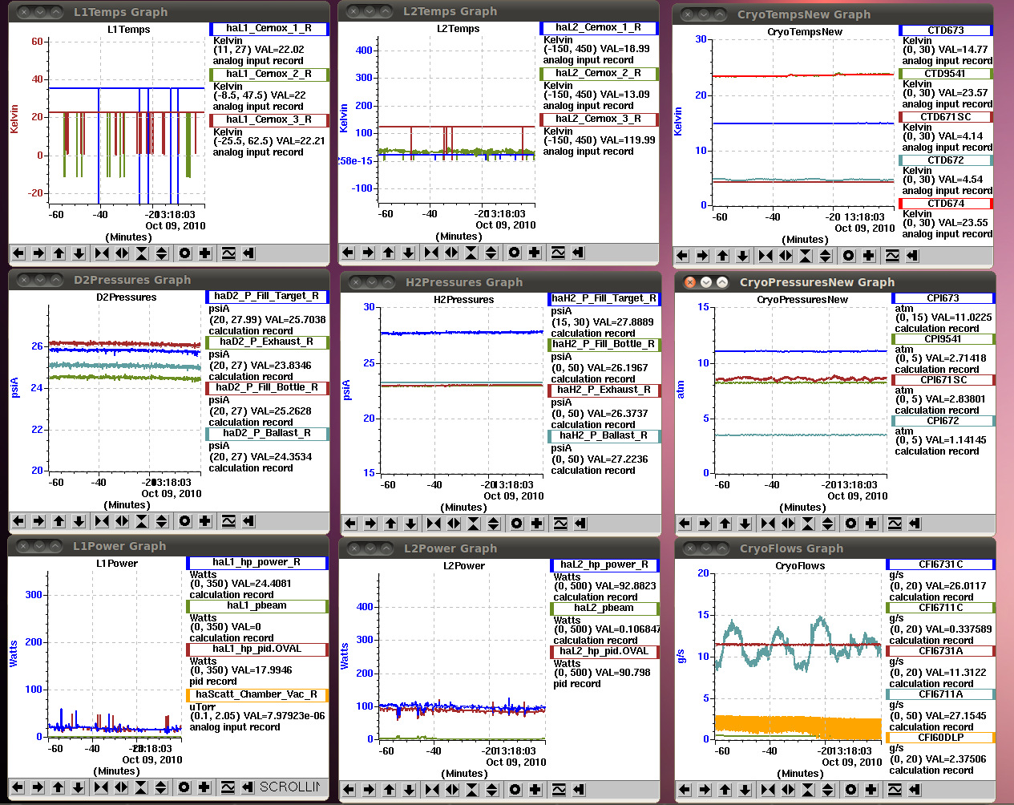Viewport: 1014px width, 805px height.
Task: Click the CryoFlows Graph title bar
Action: (x=834, y=548)
